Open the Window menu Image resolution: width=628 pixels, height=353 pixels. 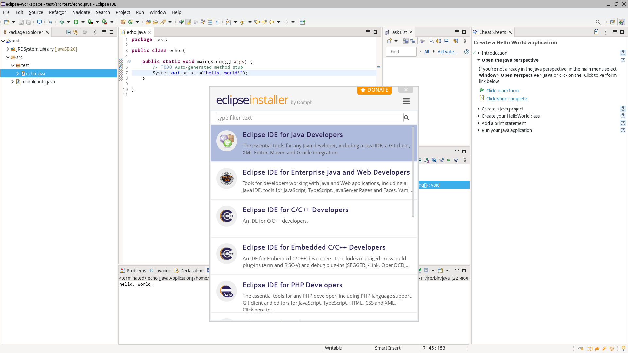pos(158,12)
